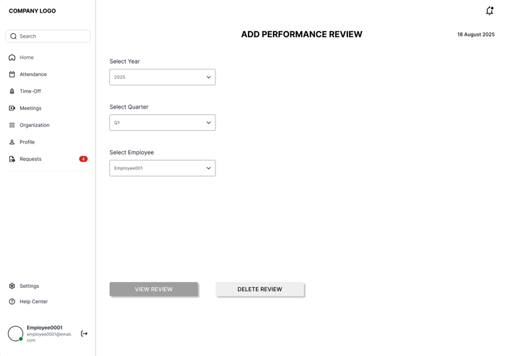Go to Profile in the sidebar
The image size is (509, 356).
[x=27, y=142]
